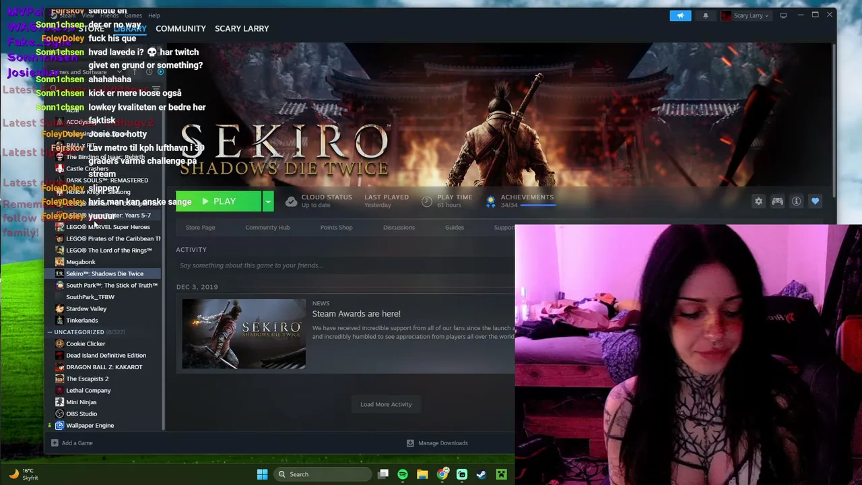This screenshot has width=862, height=485.
Task: Click the Sekiro news thumbnail image
Action: [244, 334]
